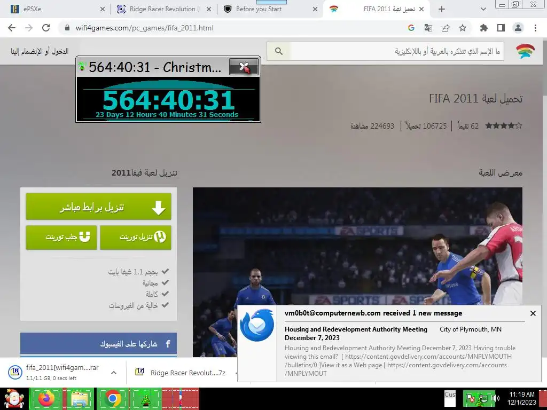547x410 pixels.
Task: Open the Santa Start button
Action: (14, 399)
